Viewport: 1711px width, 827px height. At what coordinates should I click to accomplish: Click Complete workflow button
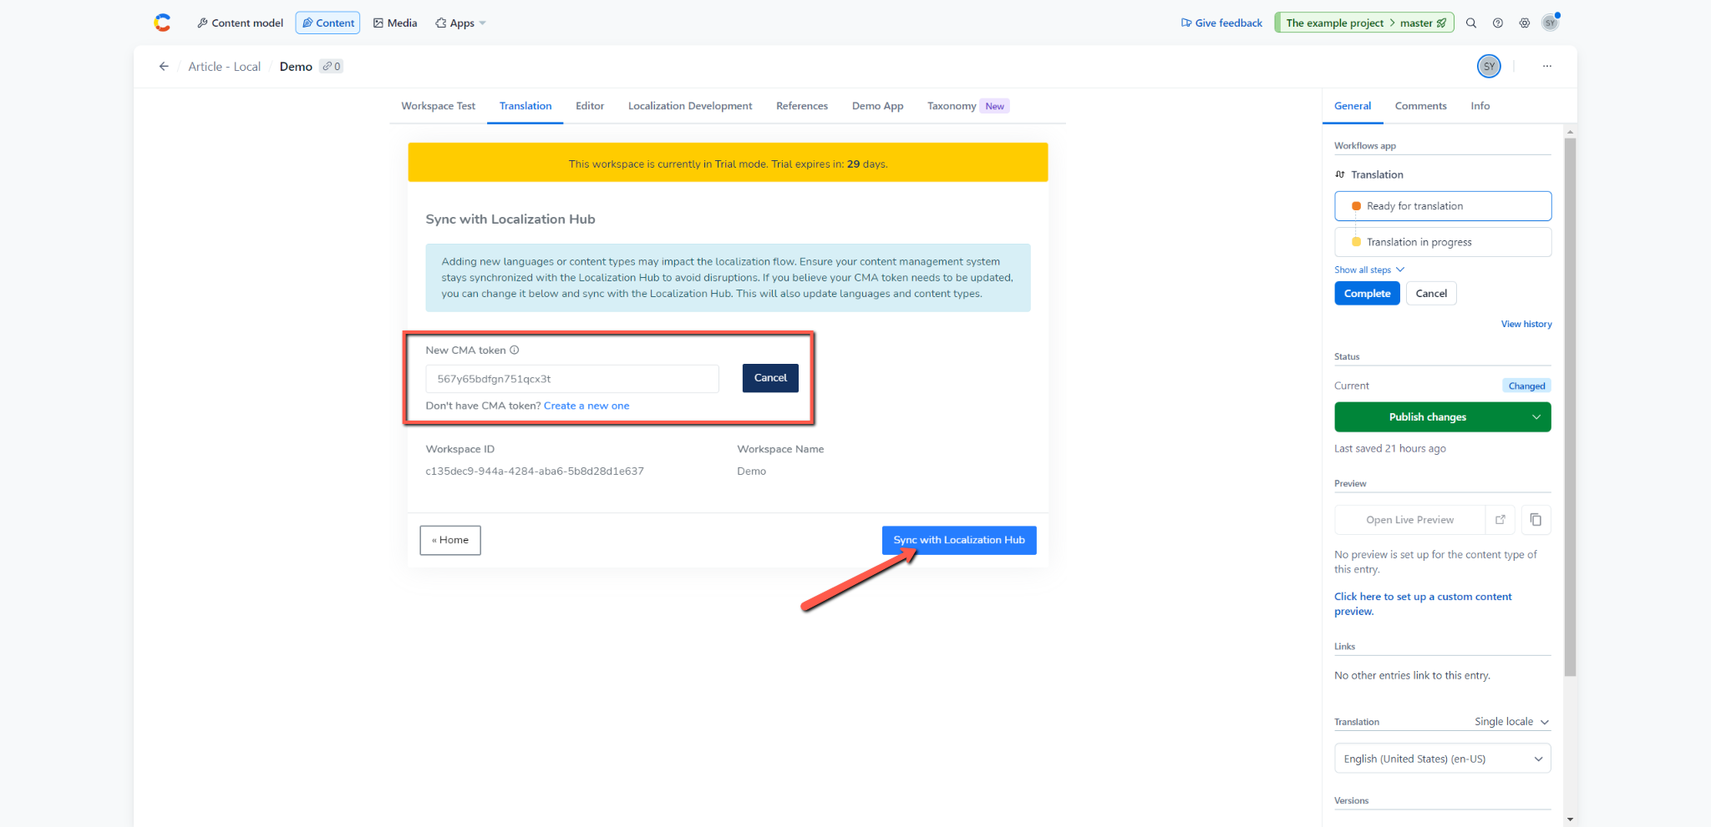point(1367,294)
